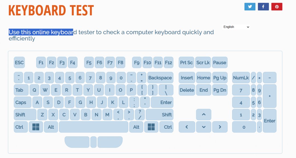The height and width of the screenshot is (158, 296).
Task: Click the numpad Enter key
Action: click(x=269, y=121)
